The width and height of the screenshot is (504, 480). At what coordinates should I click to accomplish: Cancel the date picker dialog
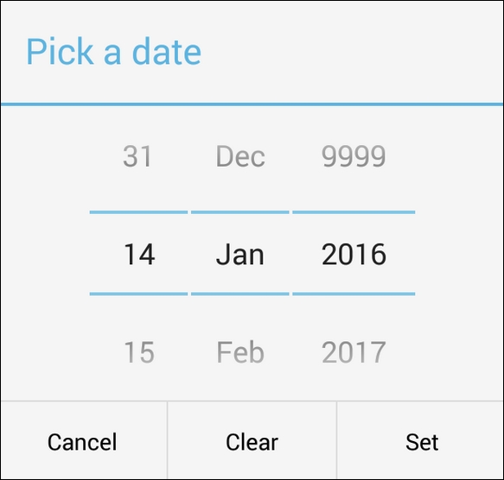pyautogui.click(x=84, y=440)
